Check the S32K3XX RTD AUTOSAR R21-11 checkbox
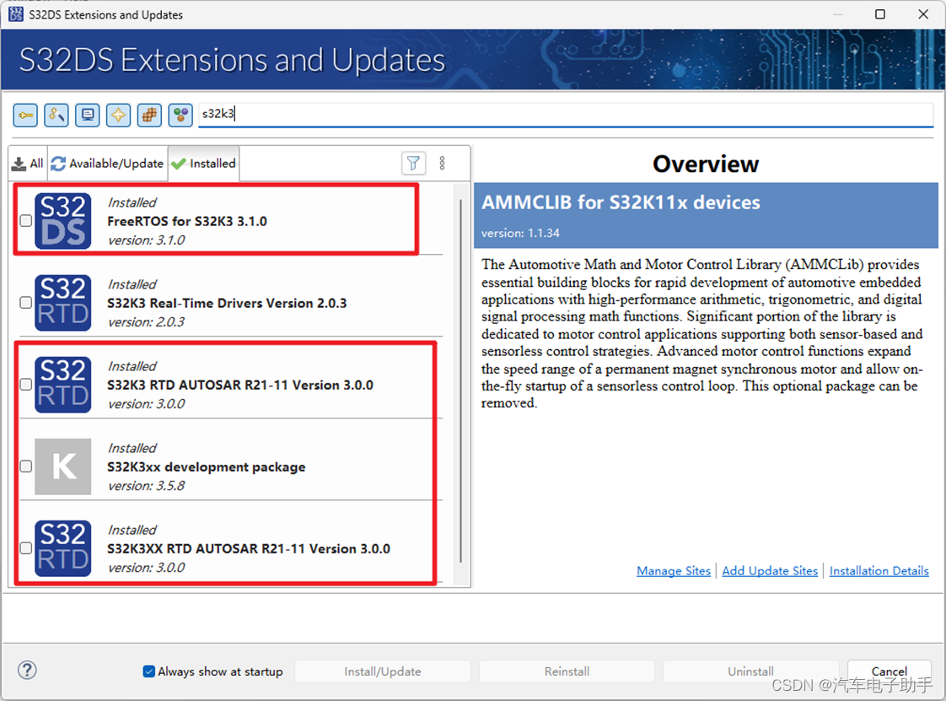 pyautogui.click(x=26, y=548)
